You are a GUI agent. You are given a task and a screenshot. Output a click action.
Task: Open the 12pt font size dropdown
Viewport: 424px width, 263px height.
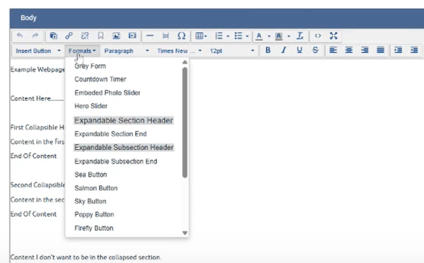point(232,51)
